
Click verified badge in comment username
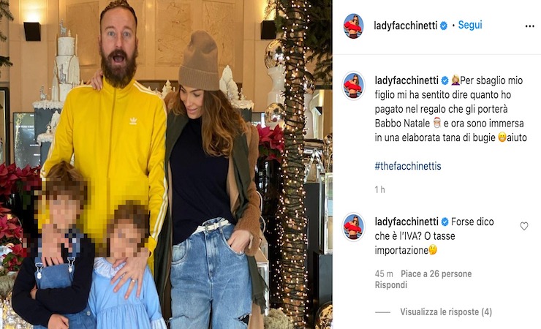coord(444,222)
